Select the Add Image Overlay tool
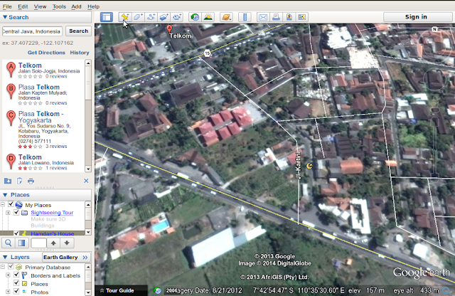Screen dimensions: 455x296 pyautogui.click(x=164, y=17)
